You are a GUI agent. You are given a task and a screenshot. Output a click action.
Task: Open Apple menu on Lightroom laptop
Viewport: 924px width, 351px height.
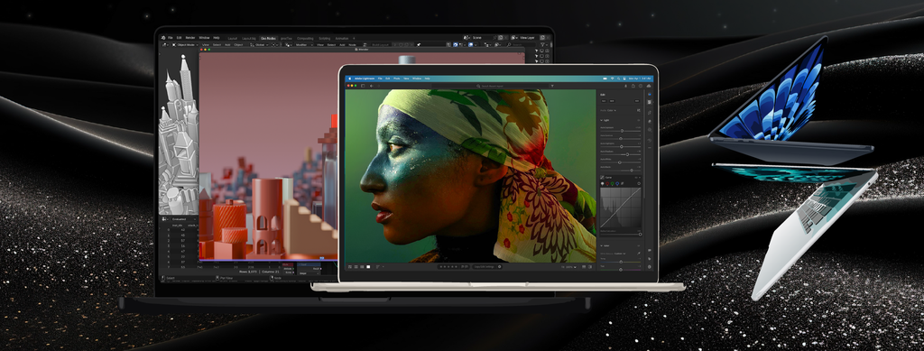(x=349, y=79)
